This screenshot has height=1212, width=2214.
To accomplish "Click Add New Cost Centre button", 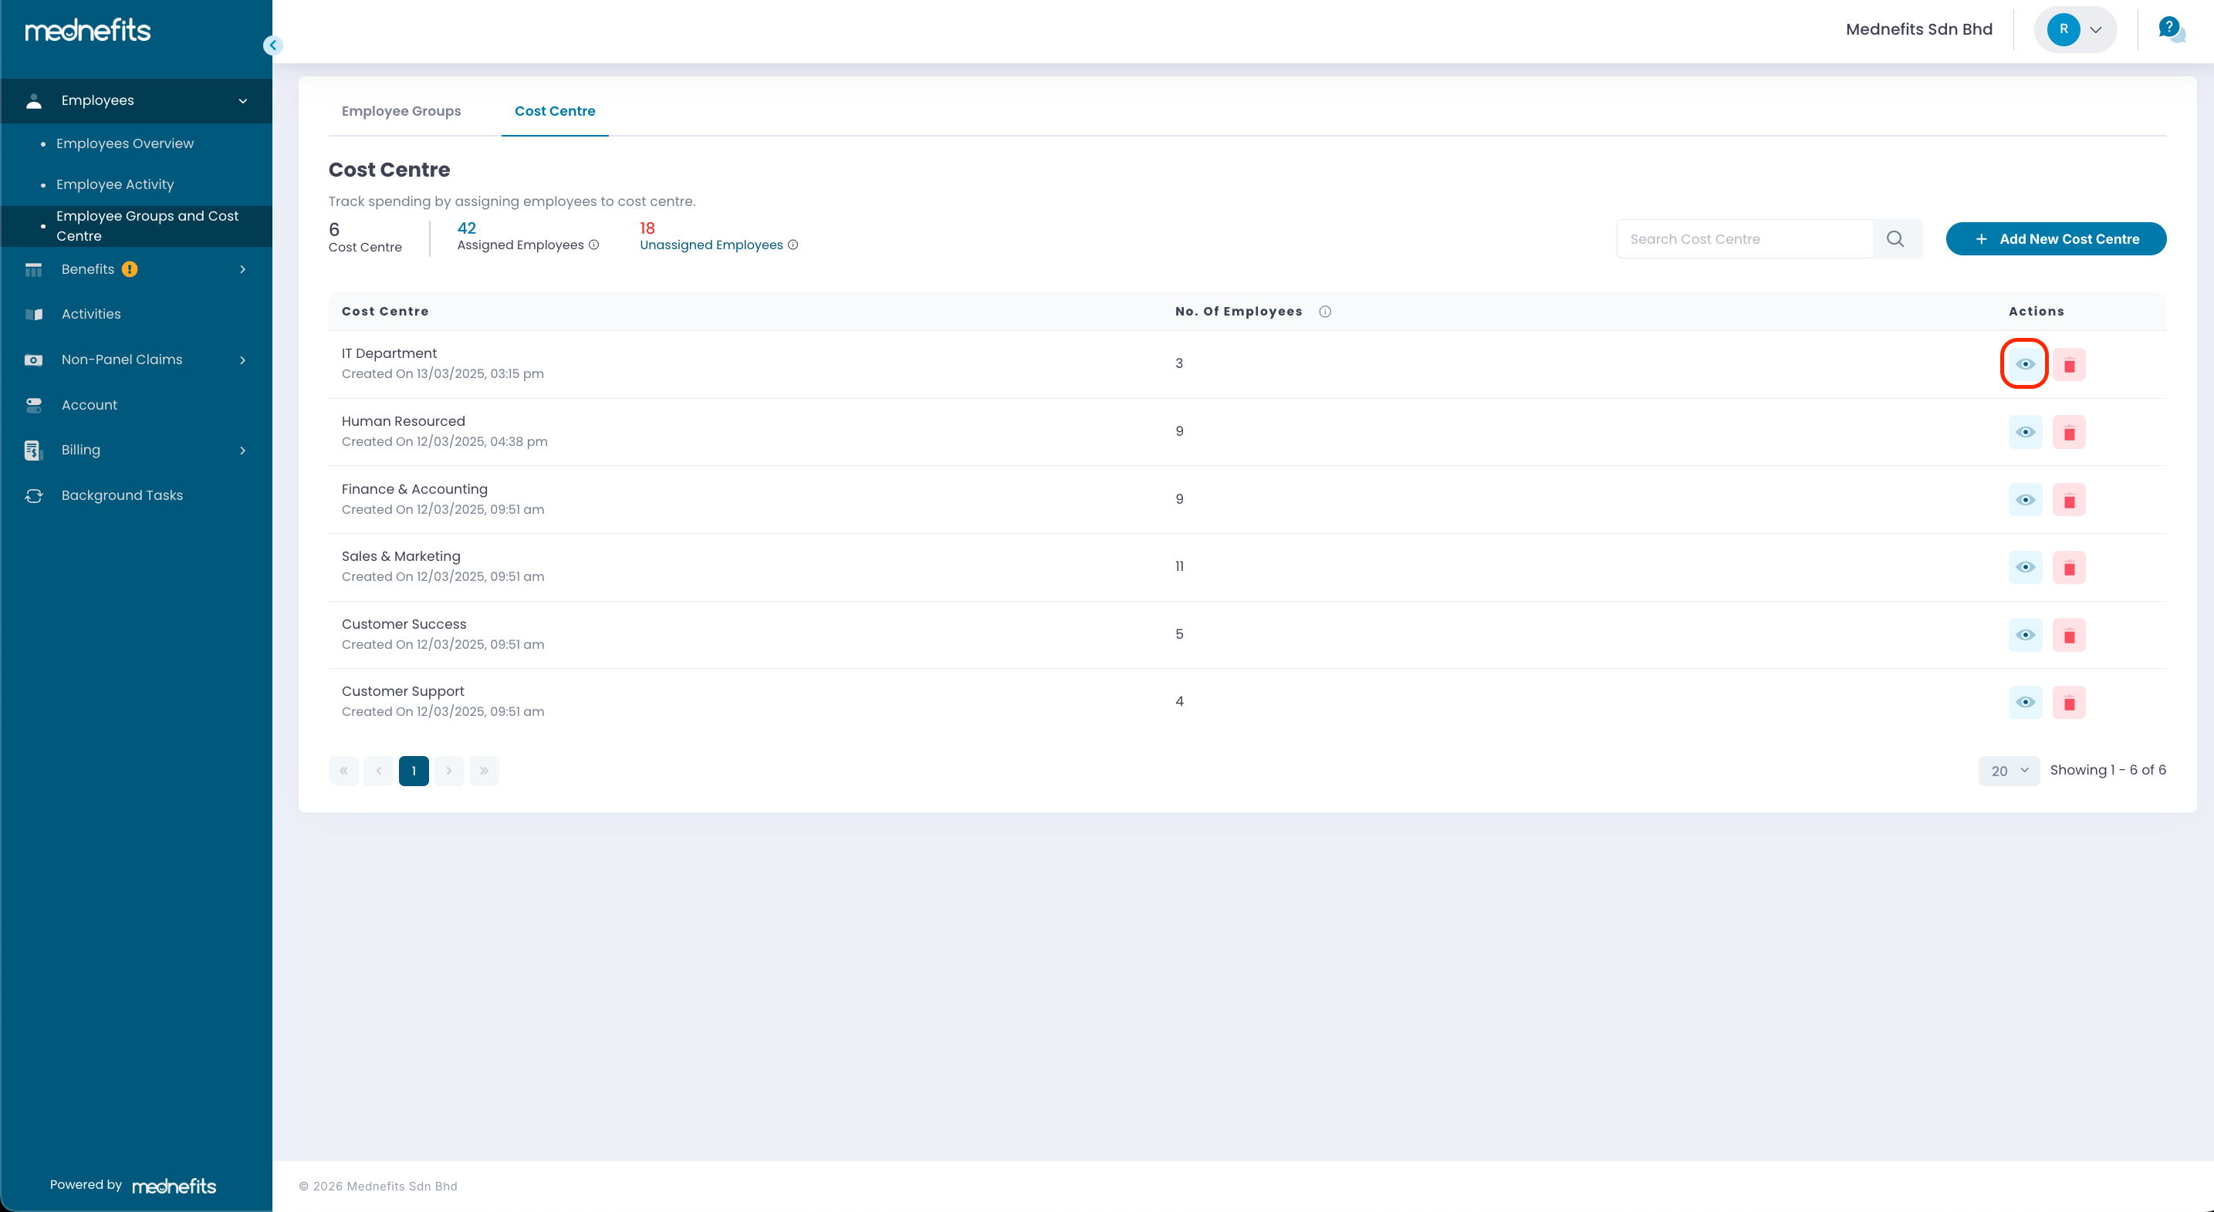I will (2055, 239).
